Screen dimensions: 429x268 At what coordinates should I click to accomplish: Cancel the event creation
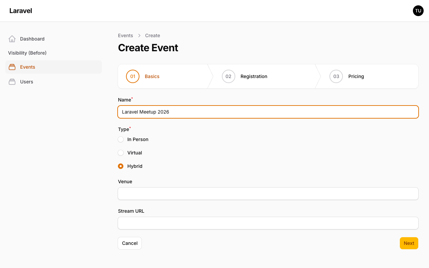130,243
